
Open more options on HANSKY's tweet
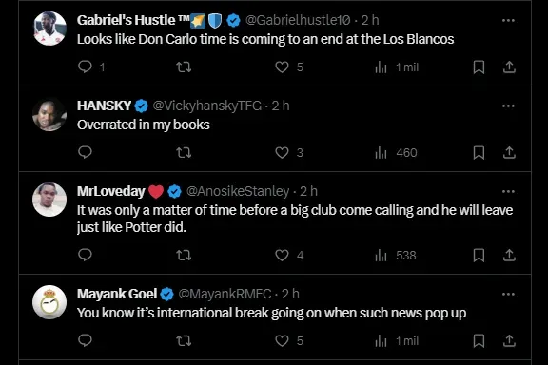pos(508,106)
